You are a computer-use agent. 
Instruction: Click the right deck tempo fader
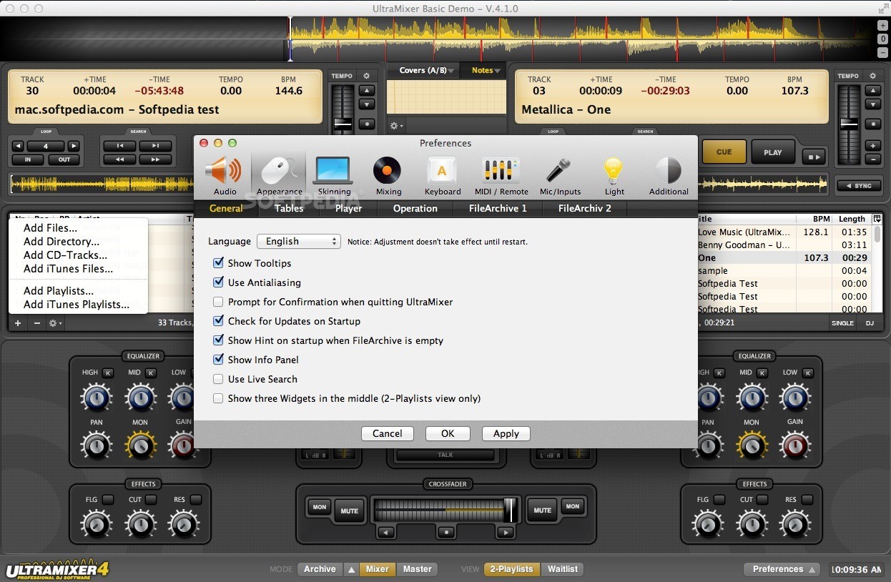point(850,124)
